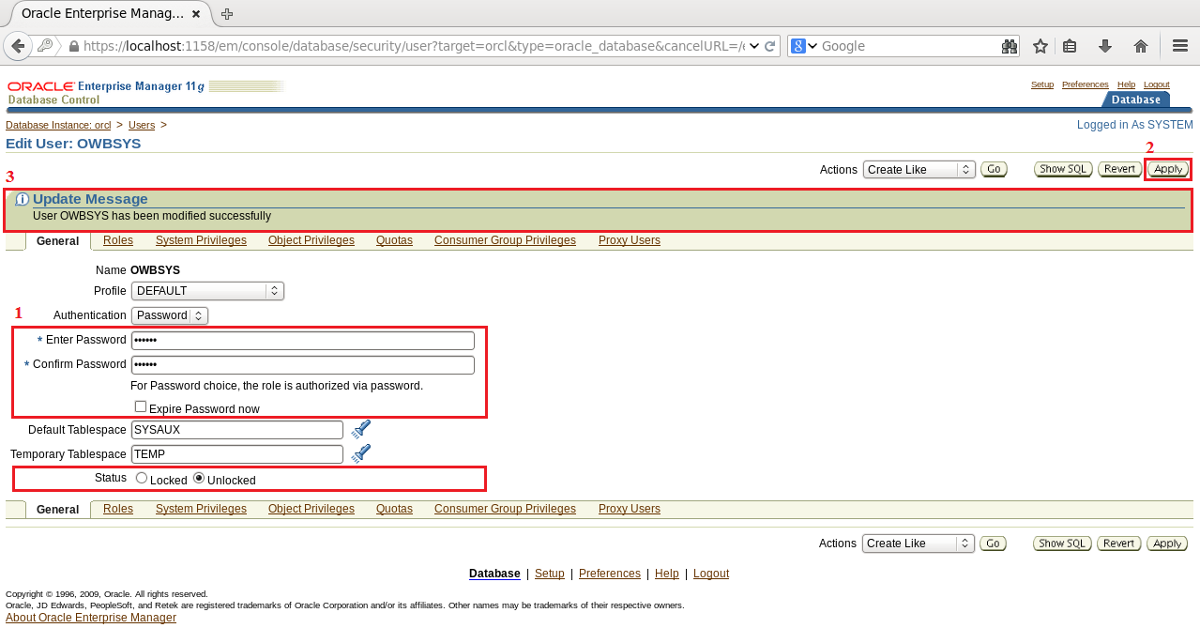Open the Users breadcrumb link
Image resolution: width=1200 pixels, height=628 pixels.
pyautogui.click(x=142, y=125)
